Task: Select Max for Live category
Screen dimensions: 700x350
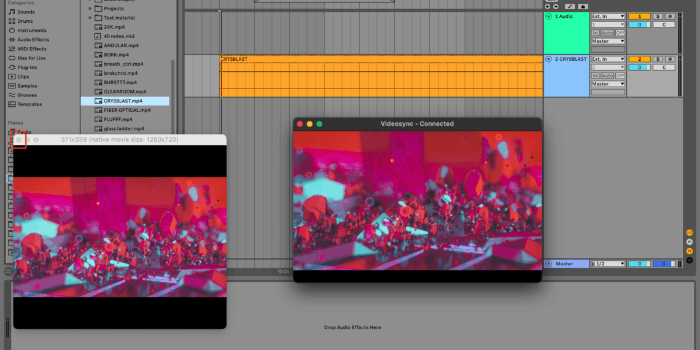Action: (31, 58)
